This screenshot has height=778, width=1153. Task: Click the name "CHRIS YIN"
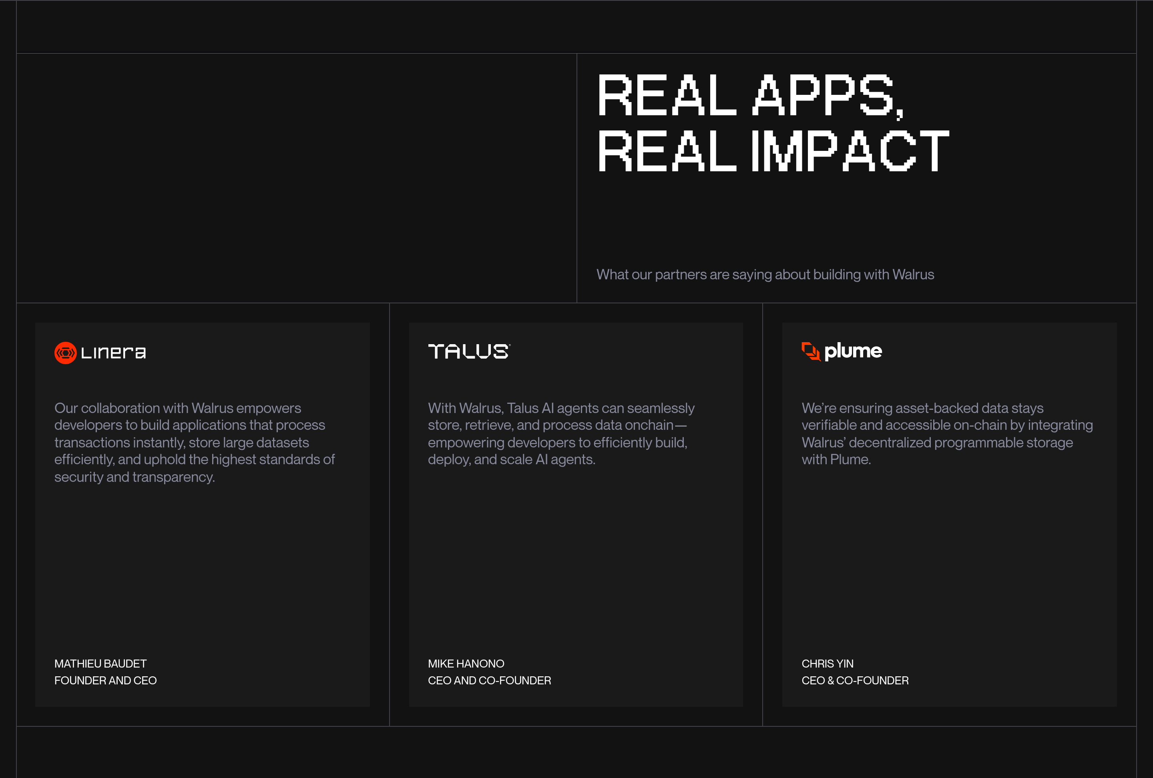828,664
